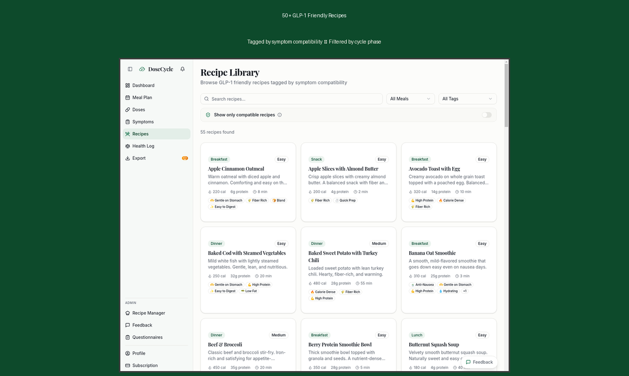Open Recipe Manager admin page
629x376 pixels.
click(157, 313)
